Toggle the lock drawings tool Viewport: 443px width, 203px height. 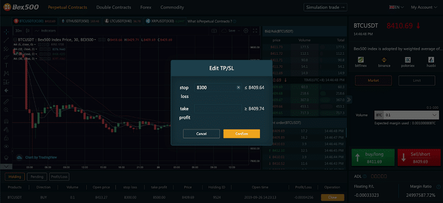pos(7,138)
